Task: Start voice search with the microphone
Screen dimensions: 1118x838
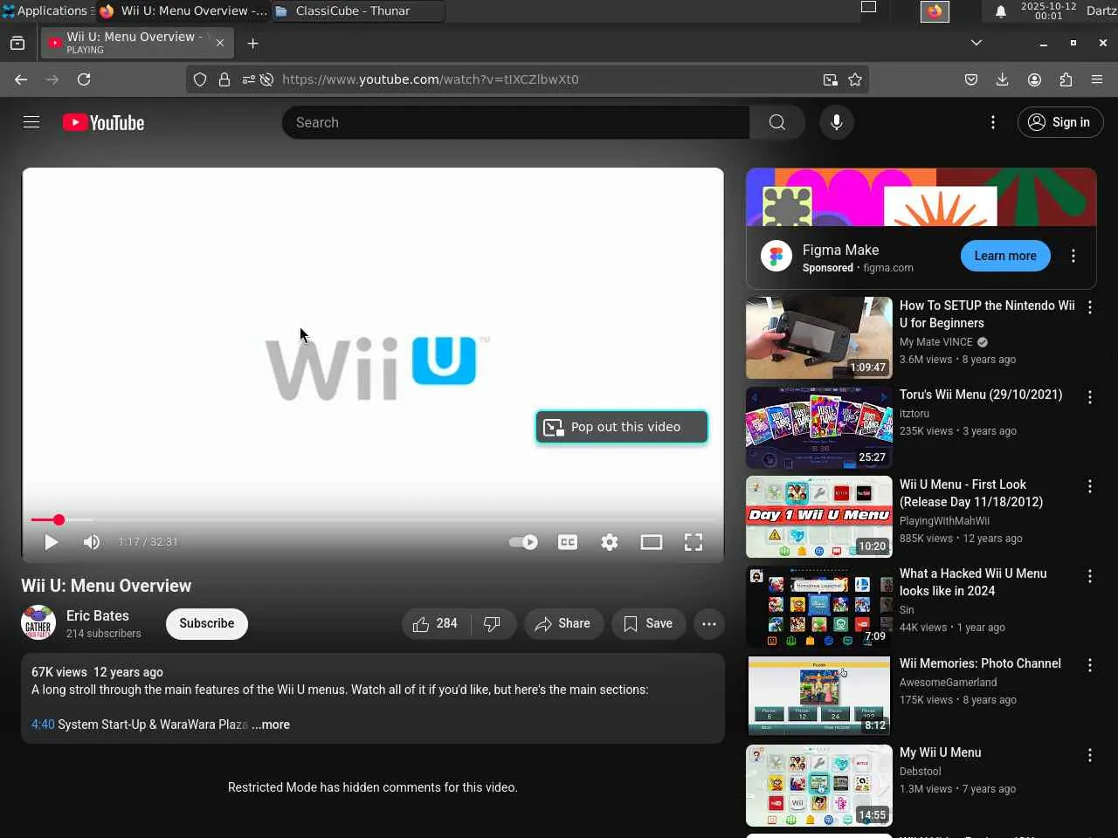Action: 836,122
